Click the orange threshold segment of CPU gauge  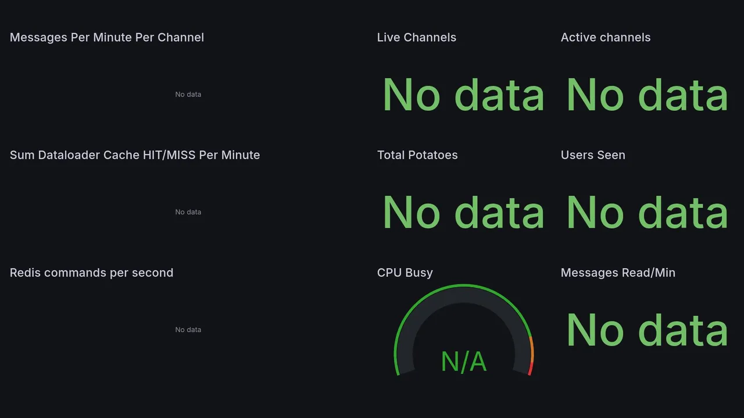[532, 349]
